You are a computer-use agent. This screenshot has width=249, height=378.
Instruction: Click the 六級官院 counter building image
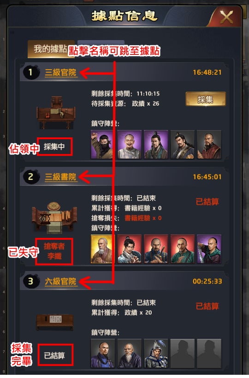tap(55, 321)
